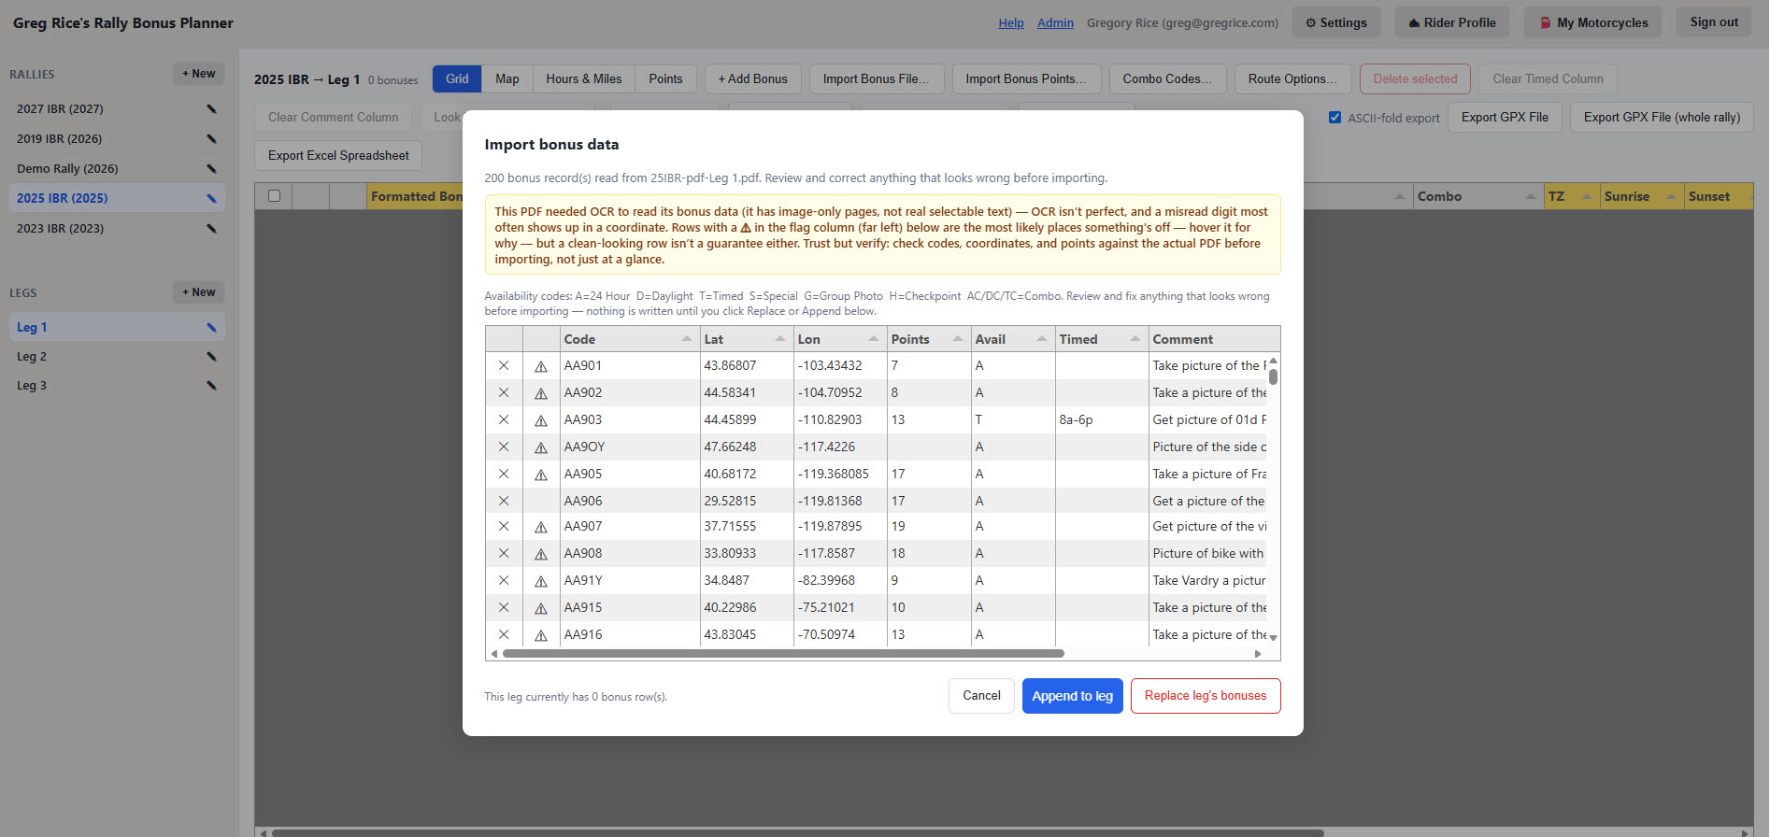Click the warning flag on row AA903
1770x837 pixels.
coord(541,420)
